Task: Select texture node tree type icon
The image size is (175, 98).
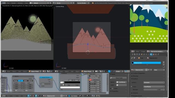Action: pos(33,96)
